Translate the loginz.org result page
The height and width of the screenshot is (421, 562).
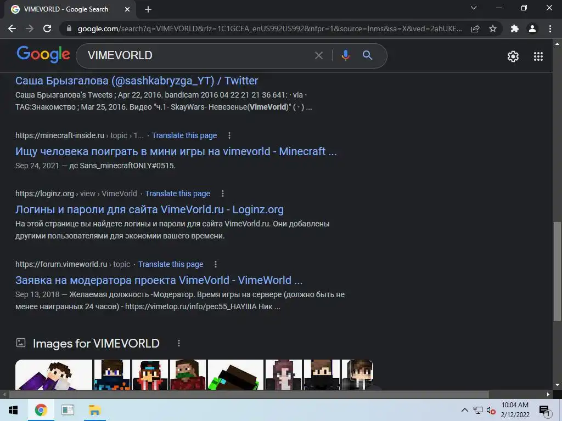177,194
